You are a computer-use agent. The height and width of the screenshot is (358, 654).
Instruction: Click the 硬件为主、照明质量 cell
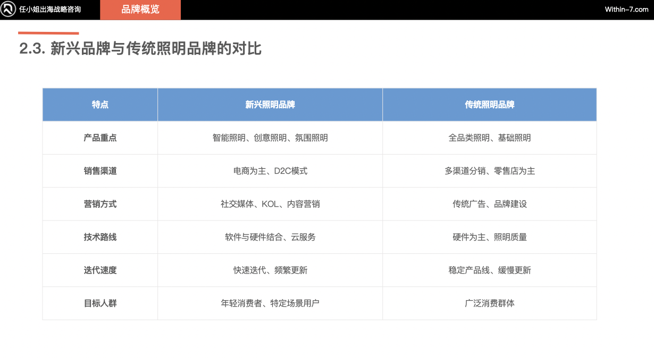pos(489,237)
